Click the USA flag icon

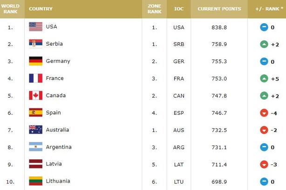[35, 27]
